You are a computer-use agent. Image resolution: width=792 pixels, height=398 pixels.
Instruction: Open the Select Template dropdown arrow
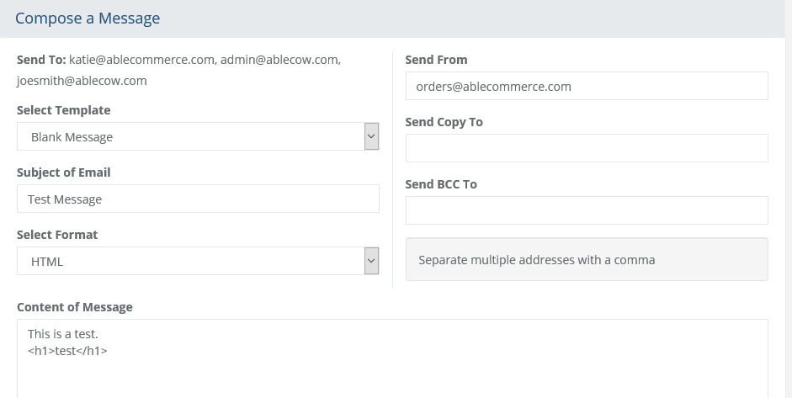(371, 136)
